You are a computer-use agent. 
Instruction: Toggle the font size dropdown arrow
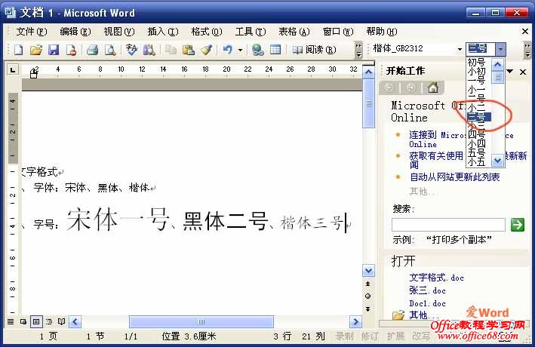[500, 49]
